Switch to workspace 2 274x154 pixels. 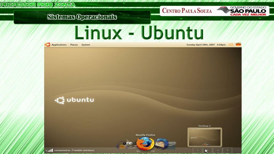(207, 150)
